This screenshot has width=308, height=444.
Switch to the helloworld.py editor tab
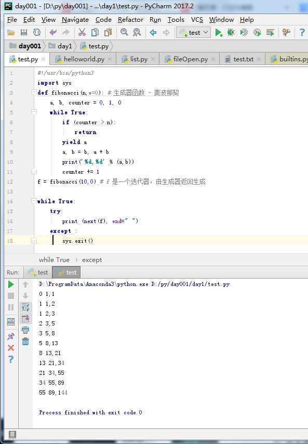coord(84,59)
